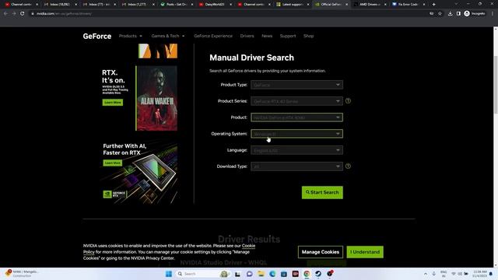
Task: Click help icon beside Download Type
Action: [348, 166]
